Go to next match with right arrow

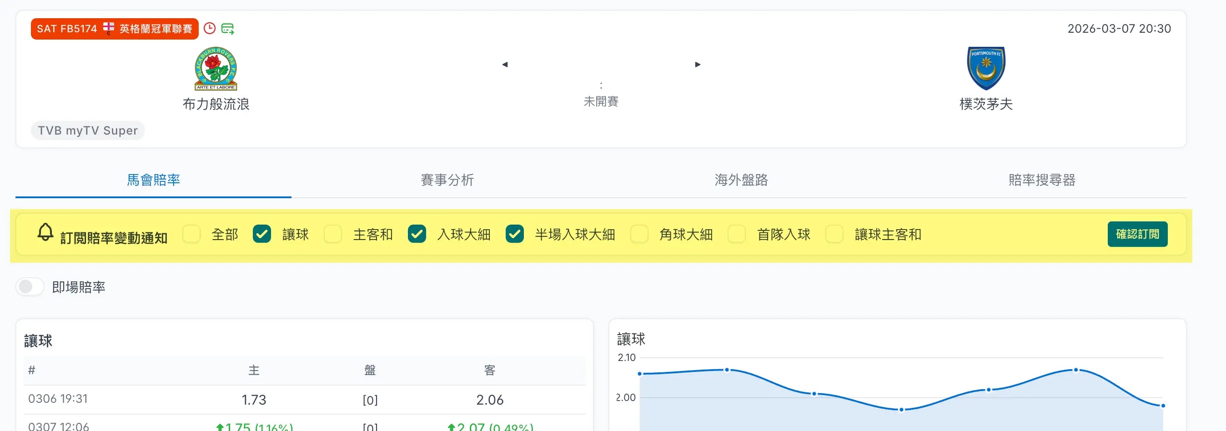698,64
